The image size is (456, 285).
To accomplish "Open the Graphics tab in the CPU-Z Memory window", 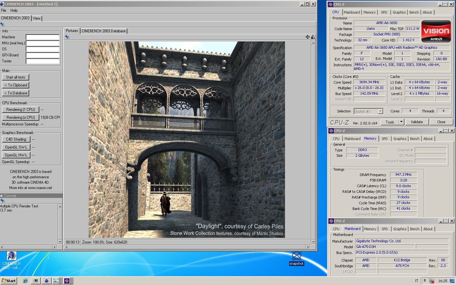I will (400, 139).
